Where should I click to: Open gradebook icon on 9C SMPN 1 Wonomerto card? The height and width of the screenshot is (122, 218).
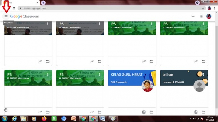coord(196,61)
